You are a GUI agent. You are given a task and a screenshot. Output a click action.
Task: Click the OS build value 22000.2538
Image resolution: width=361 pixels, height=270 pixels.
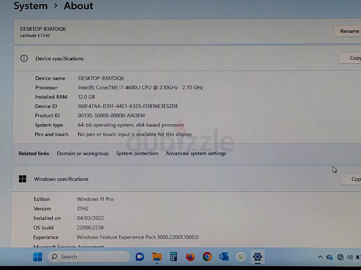pos(90,227)
